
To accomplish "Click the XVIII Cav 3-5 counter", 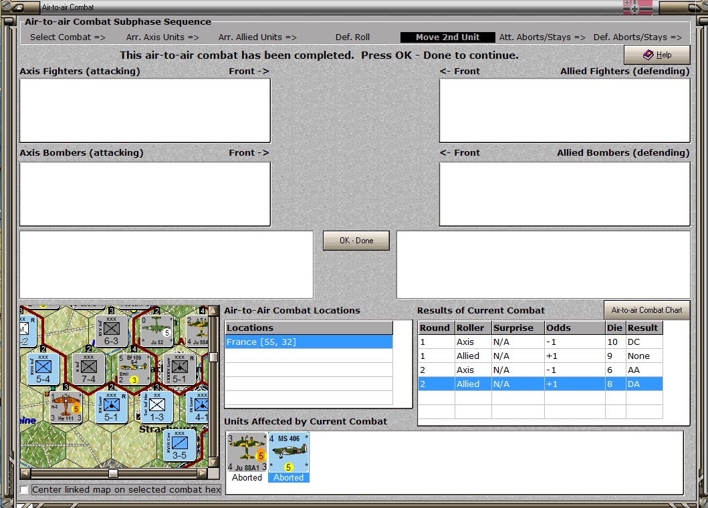I will [x=179, y=445].
